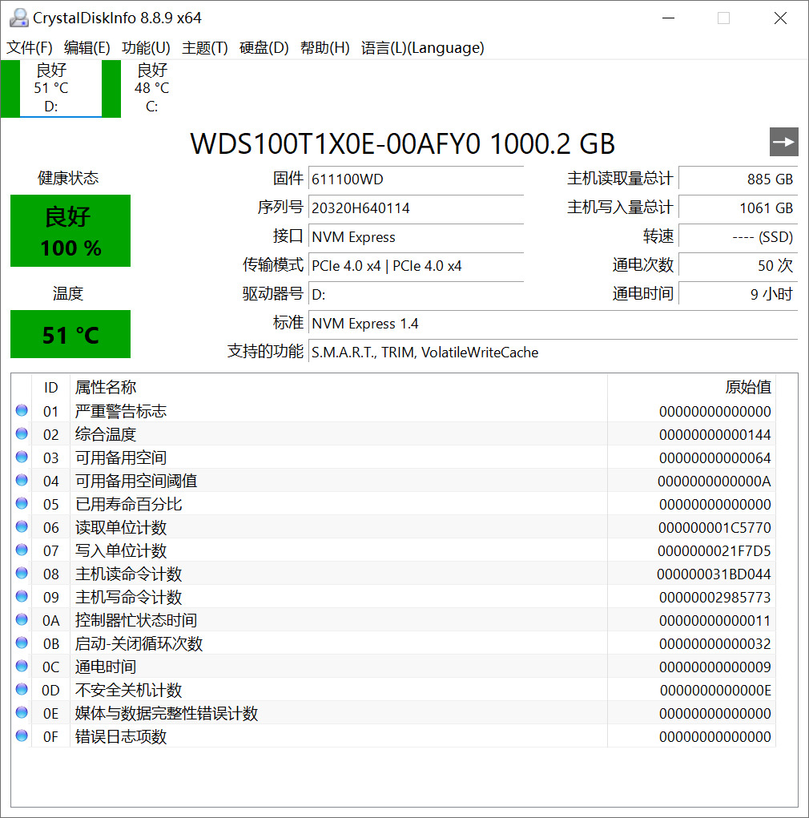This screenshot has height=818, width=809.
Task: Close the CrystalDiskInfo window
Action: pos(780,18)
